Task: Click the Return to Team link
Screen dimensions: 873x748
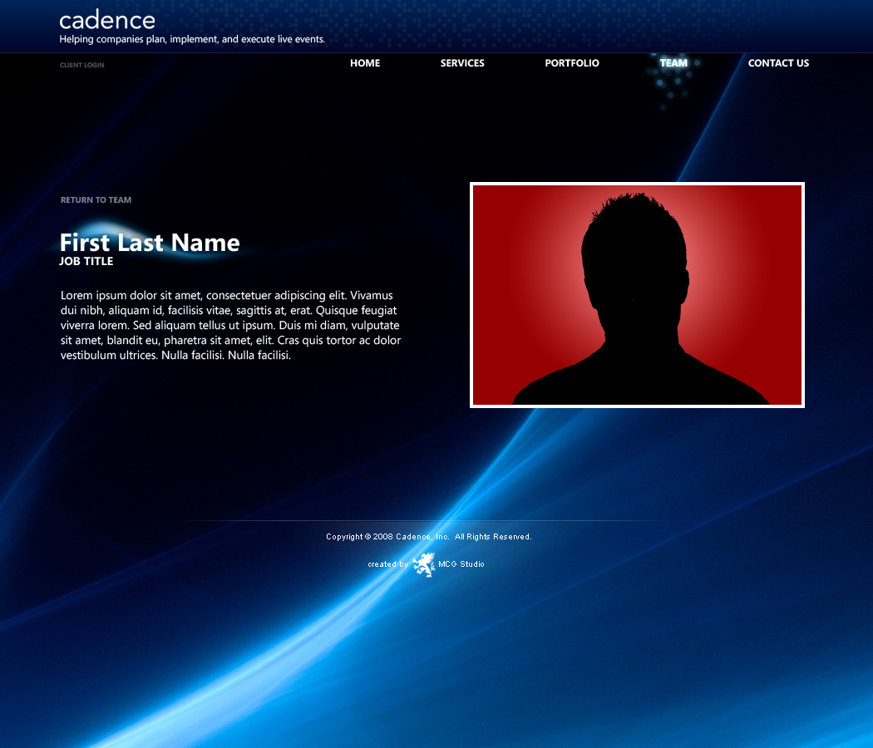Action: (x=96, y=199)
